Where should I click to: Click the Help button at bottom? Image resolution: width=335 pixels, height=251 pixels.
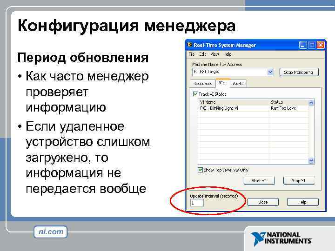302,202
